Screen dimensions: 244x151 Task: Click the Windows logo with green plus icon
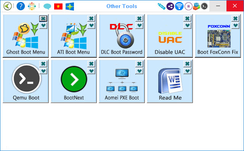(70, 6)
